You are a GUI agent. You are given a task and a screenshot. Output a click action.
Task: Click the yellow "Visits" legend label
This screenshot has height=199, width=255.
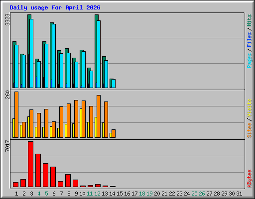249,108
